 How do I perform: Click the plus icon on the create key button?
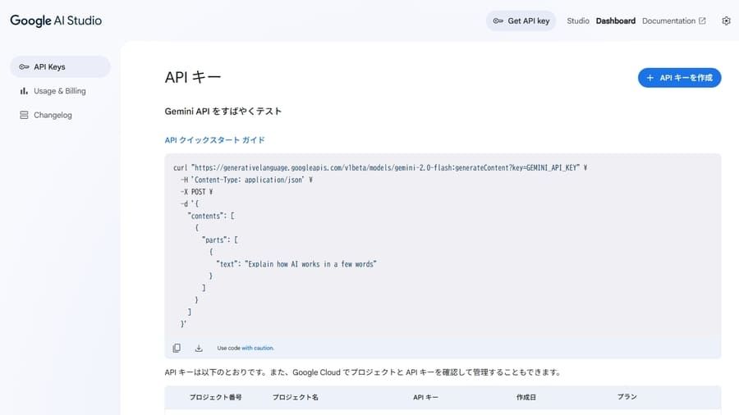650,78
